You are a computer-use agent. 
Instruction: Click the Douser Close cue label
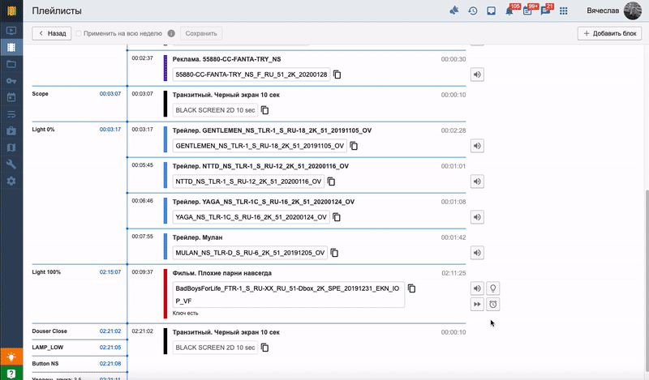(49, 331)
